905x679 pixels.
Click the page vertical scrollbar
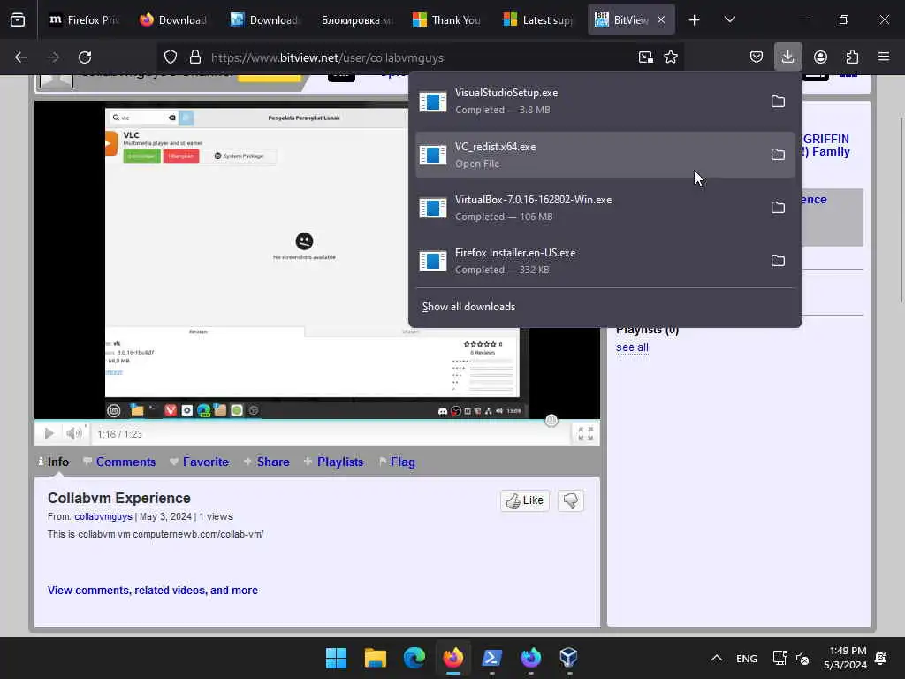[901, 209]
